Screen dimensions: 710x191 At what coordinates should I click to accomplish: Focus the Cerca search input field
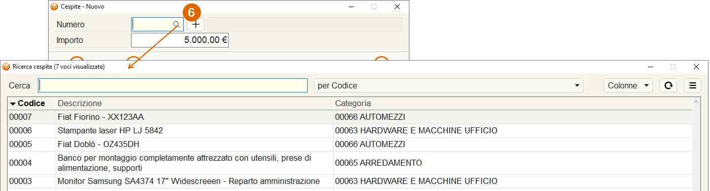tap(173, 85)
